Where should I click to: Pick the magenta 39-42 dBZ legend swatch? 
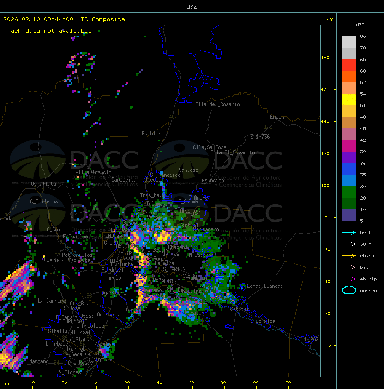coord(349,146)
